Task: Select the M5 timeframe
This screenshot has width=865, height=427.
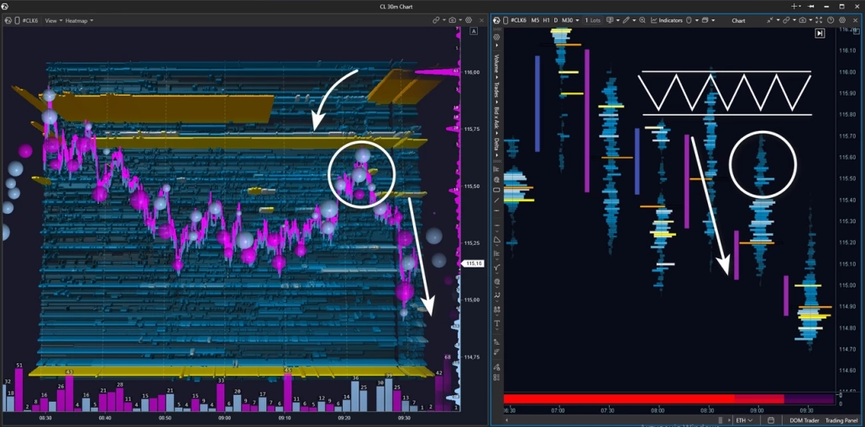Action: [x=535, y=20]
